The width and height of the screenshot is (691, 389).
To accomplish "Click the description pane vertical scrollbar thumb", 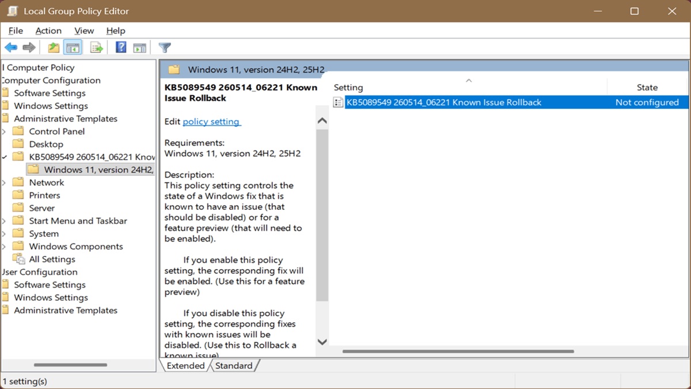I will tap(322, 216).
